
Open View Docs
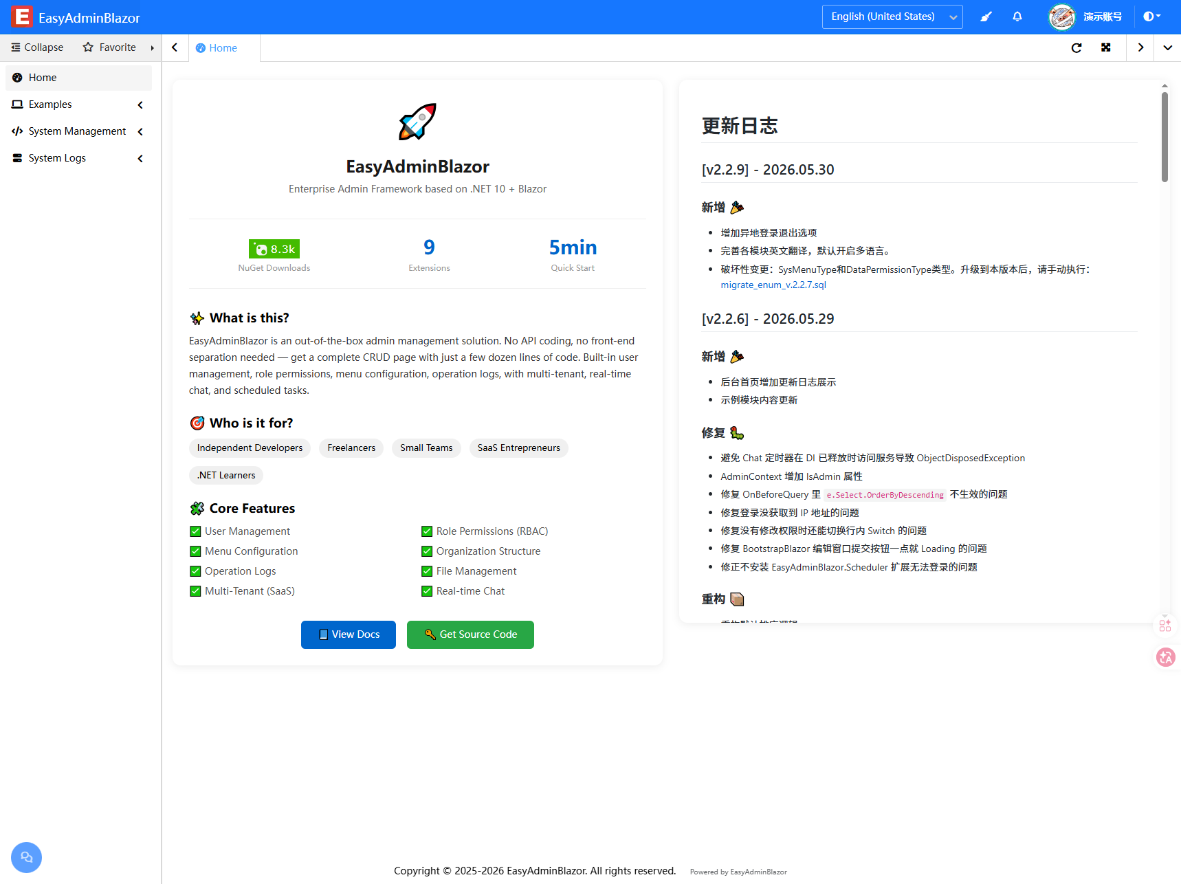[x=349, y=634]
